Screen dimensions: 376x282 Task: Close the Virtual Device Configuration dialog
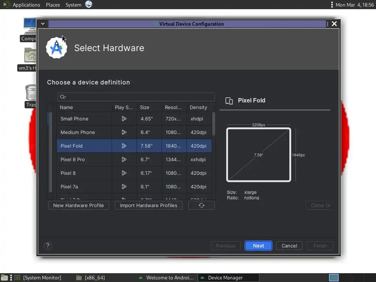[334, 24]
